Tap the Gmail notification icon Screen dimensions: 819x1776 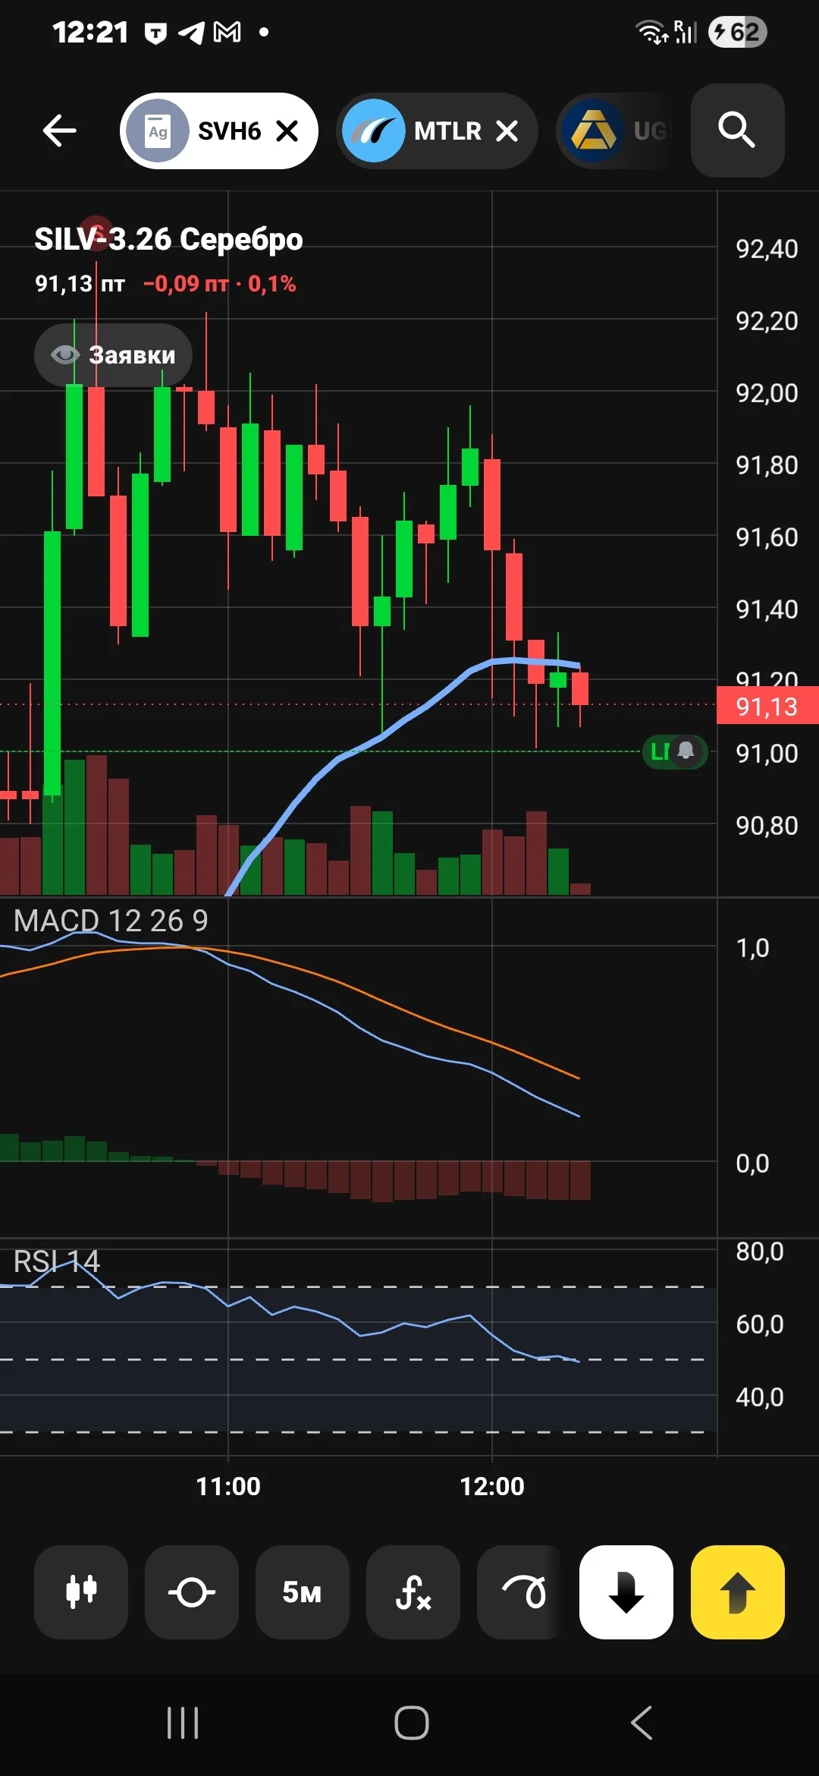point(227,32)
